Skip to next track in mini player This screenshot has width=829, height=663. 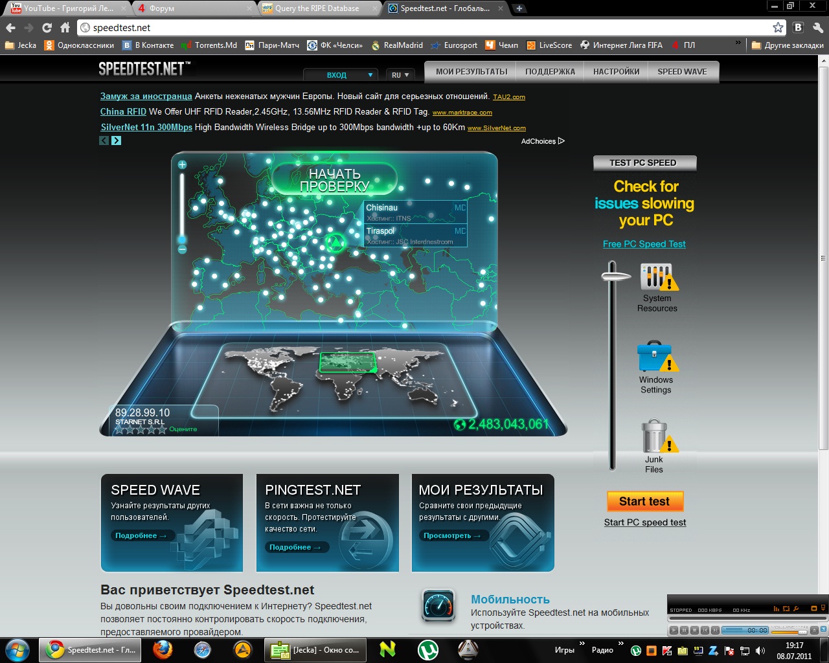[x=715, y=630]
